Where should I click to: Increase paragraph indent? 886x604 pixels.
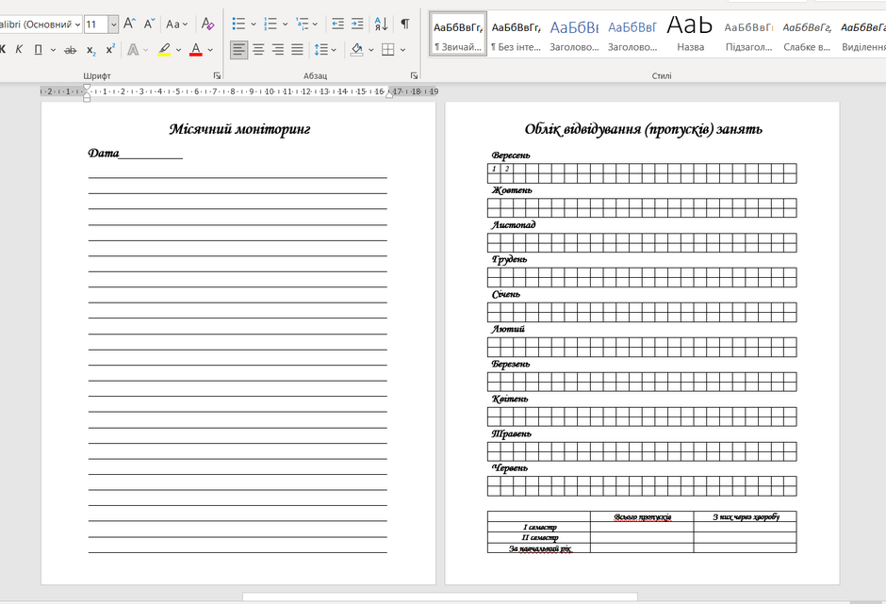357,24
